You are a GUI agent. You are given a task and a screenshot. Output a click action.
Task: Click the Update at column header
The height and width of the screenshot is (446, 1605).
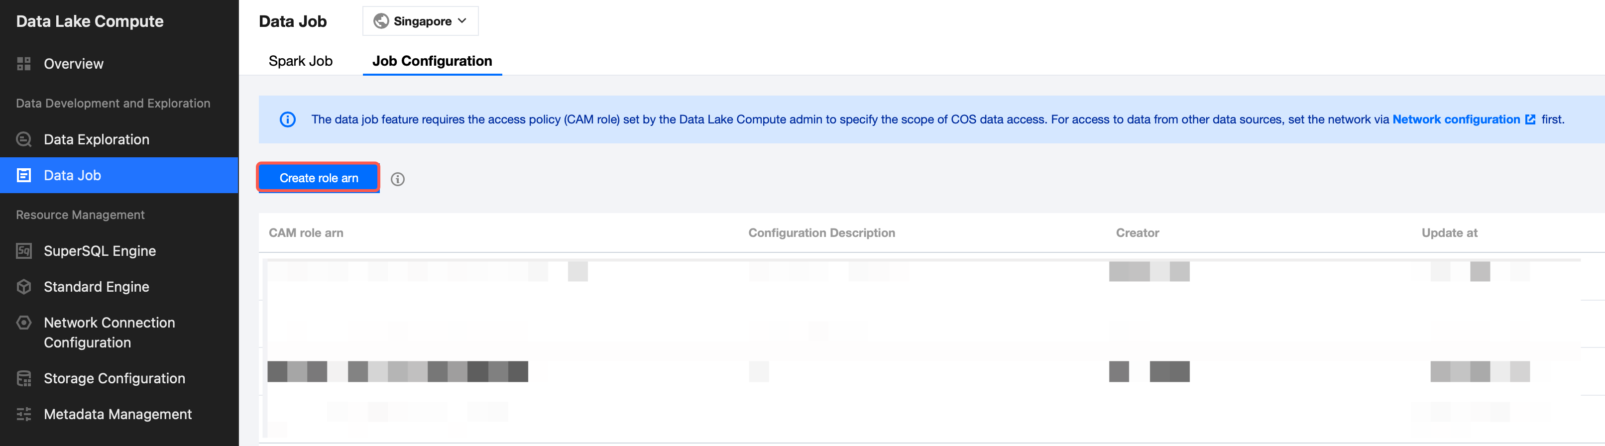pos(1449,233)
